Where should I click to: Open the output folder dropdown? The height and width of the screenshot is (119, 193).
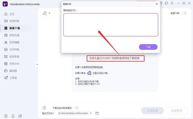90,113
